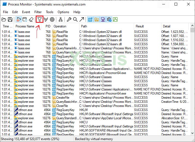
Task: Click explorer.exe icon in the CloseFile row
Action: click(16, 106)
